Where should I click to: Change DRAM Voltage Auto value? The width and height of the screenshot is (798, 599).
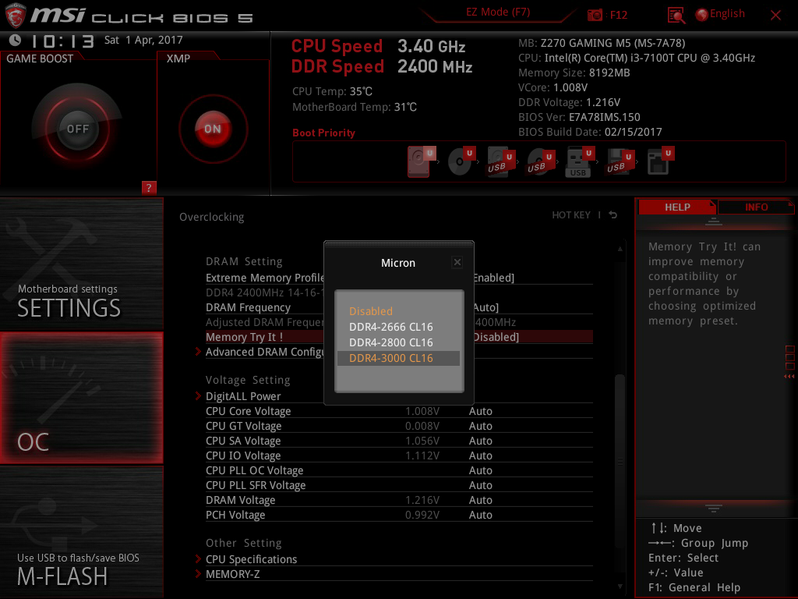point(480,500)
